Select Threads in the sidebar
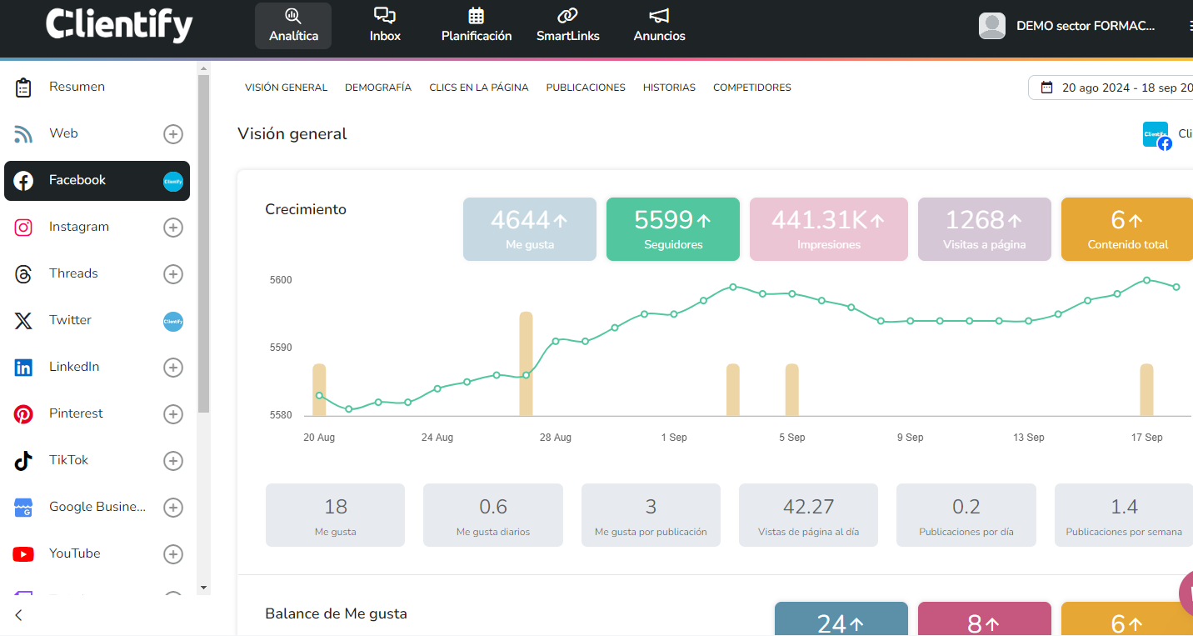The width and height of the screenshot is (1193, 636). 73,273
